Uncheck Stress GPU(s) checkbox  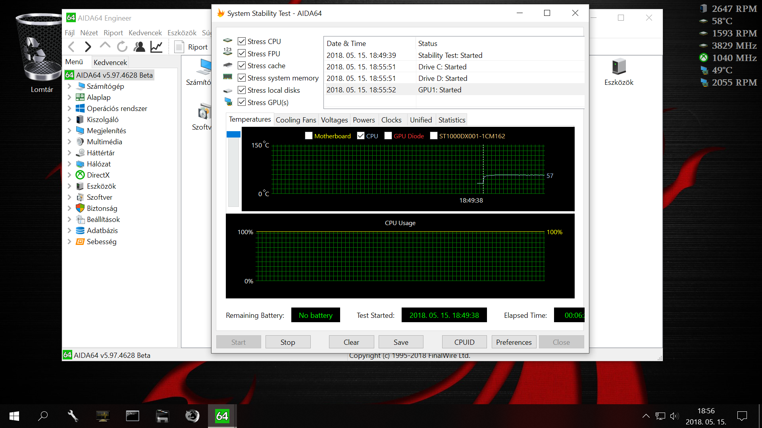click(x=242, y=102)
